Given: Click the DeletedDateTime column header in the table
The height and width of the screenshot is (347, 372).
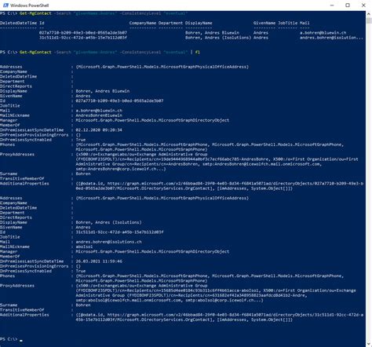Looking at the screenshot, I should pos(18,23).
